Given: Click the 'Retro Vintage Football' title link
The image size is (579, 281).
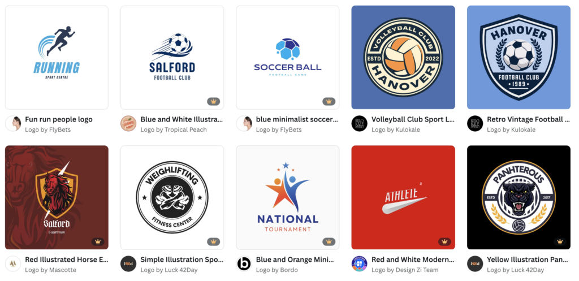Looking at the screenshot, I should [529, 119].
